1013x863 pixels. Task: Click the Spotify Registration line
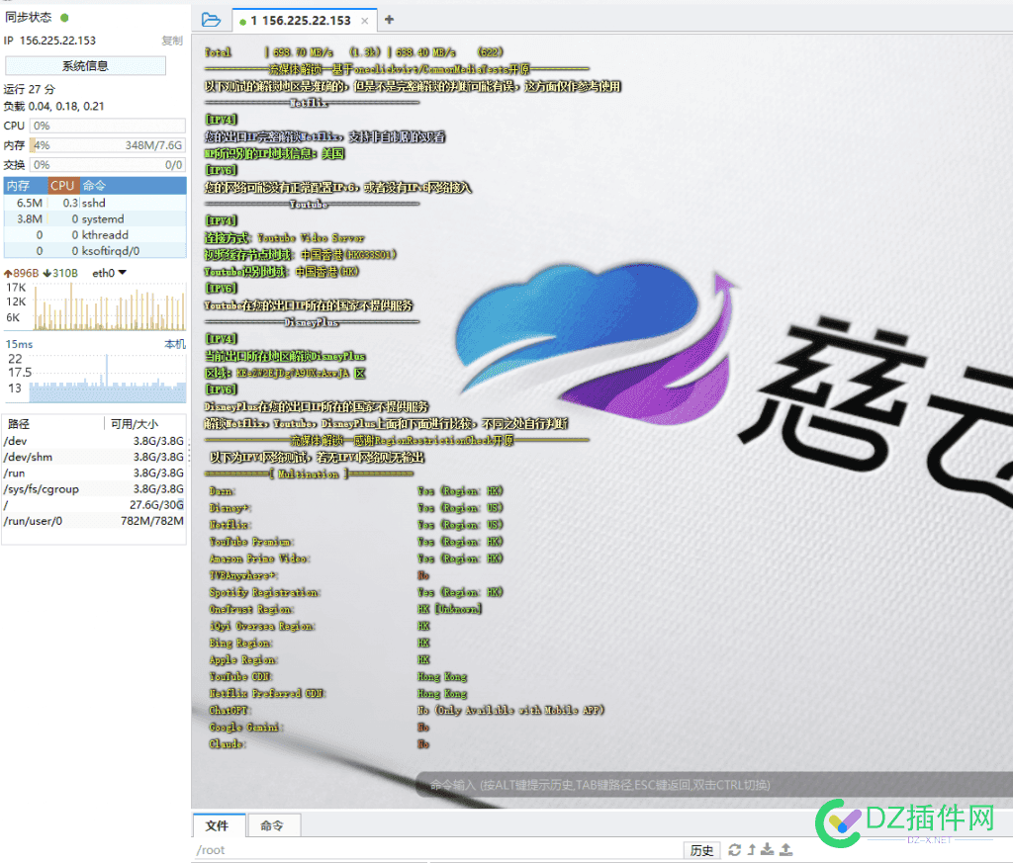click(x=356, y=592)
